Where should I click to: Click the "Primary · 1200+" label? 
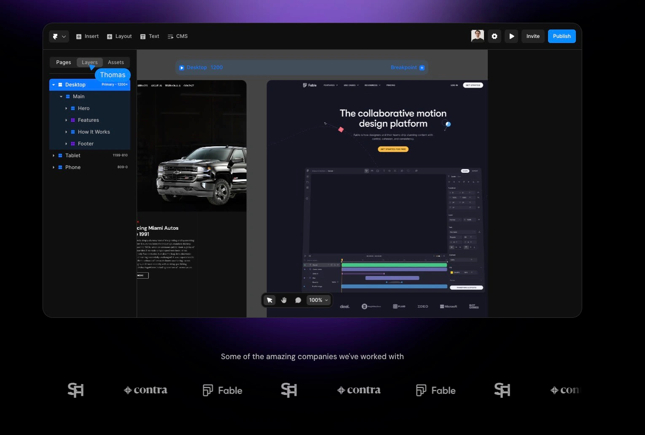point(115,85)
